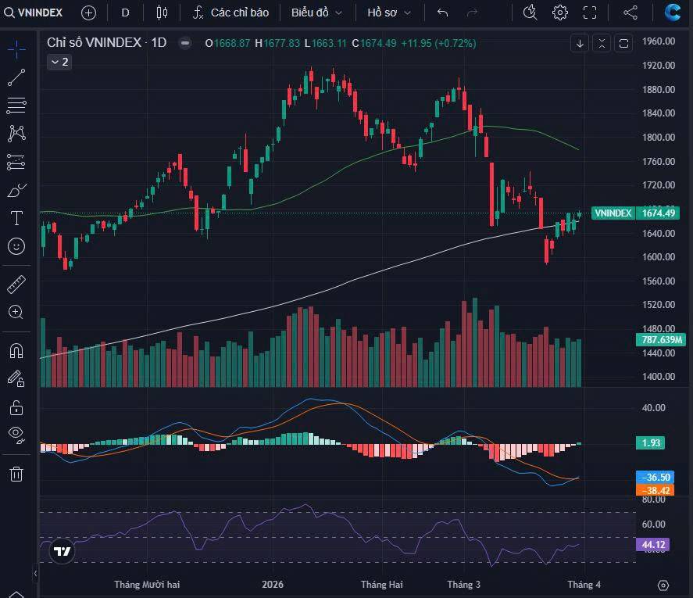Maximize the main chart pane

[x=623, y=43]
